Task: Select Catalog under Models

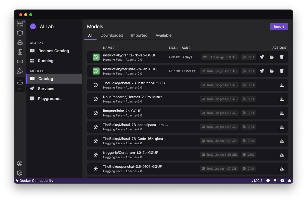Action: coord(54,79)
